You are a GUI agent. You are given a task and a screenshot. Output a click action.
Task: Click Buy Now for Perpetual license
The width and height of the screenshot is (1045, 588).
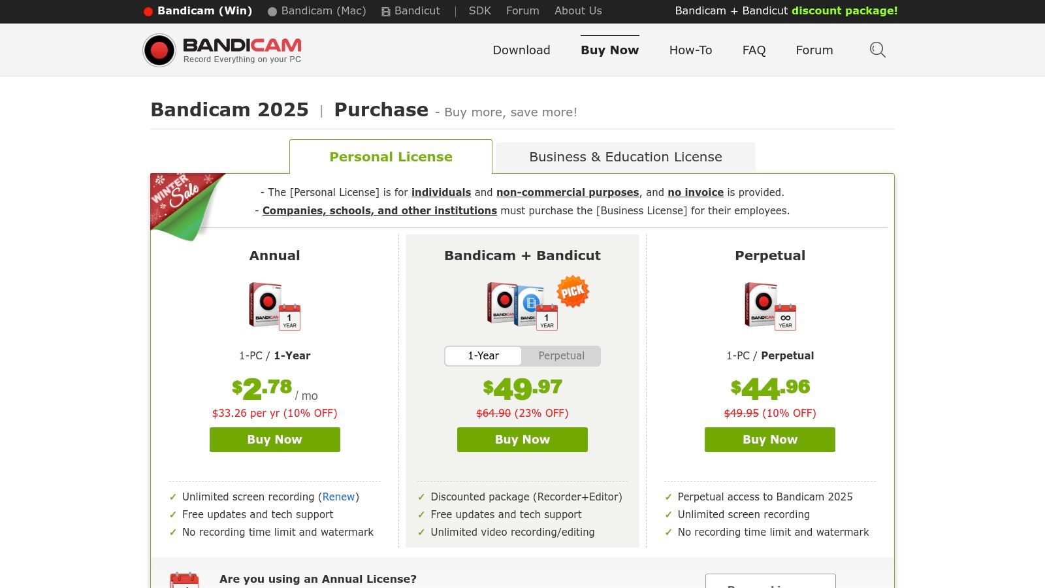[769, 440]
